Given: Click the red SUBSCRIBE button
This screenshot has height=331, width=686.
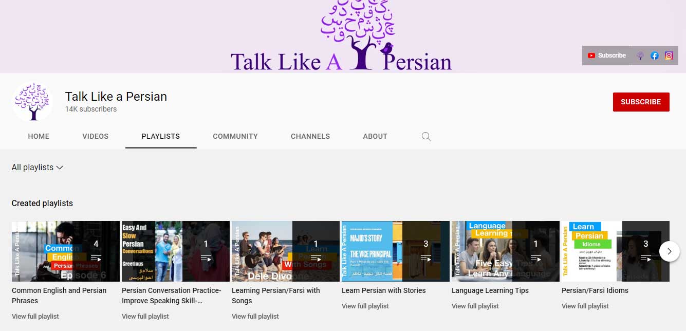Looking at the screenshot, I should tap(641, 102).
